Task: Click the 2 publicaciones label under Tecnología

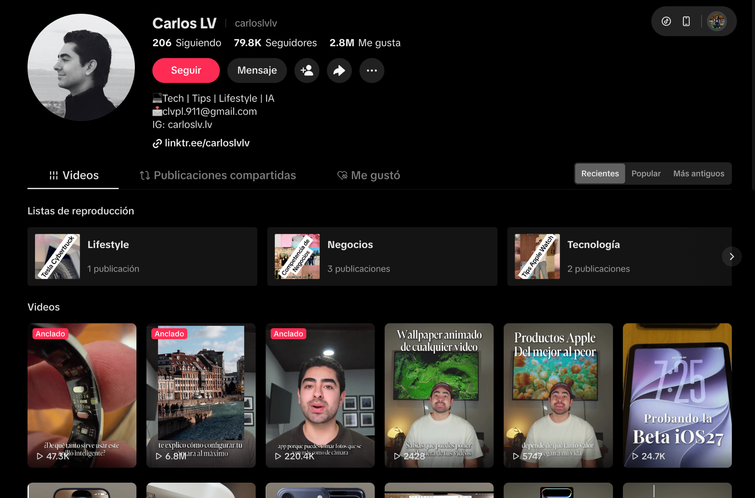Action: click(598, 269)
